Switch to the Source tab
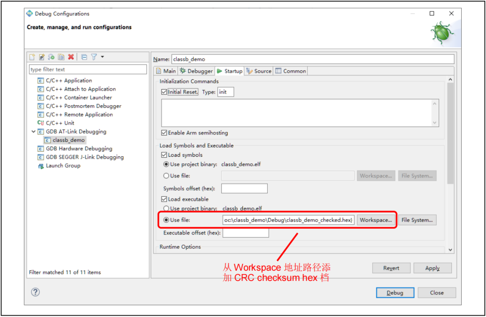 point(259,71)
